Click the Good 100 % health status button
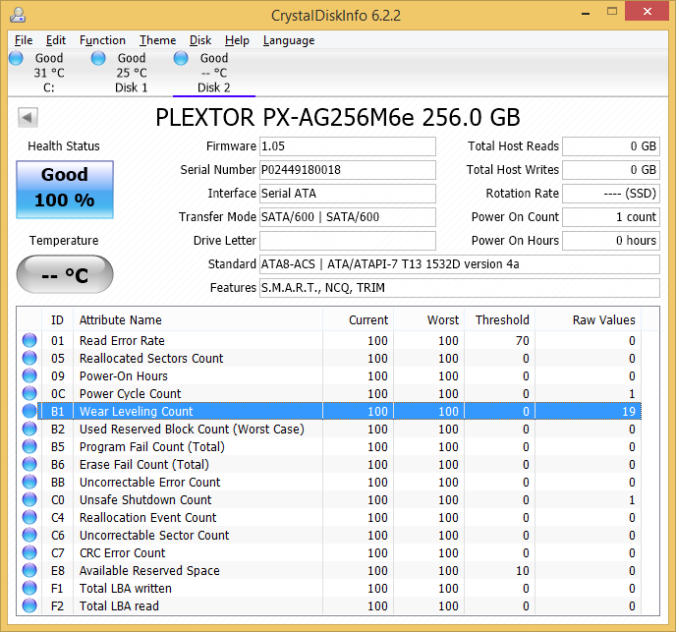676x632 pixels. click(x=65, y=187)
